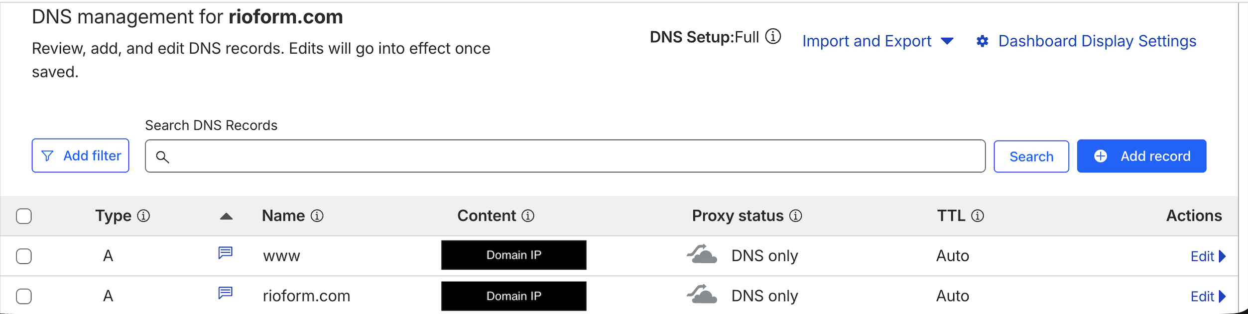Select the rioform.com record checkbox
Viewport: 1248px width, 314px height.
24,297
